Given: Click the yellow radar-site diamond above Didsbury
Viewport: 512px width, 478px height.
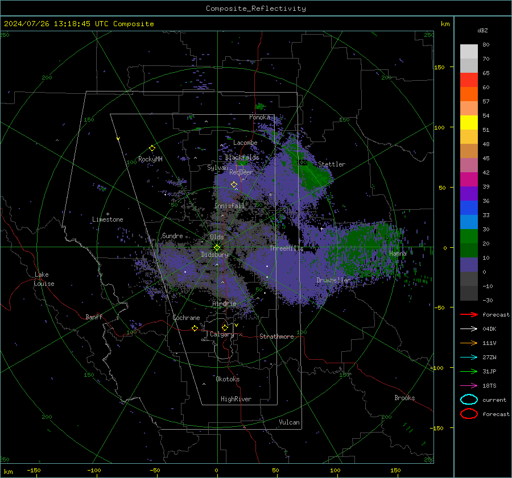Looking at the screenshot, I should (x=217, y=248).
